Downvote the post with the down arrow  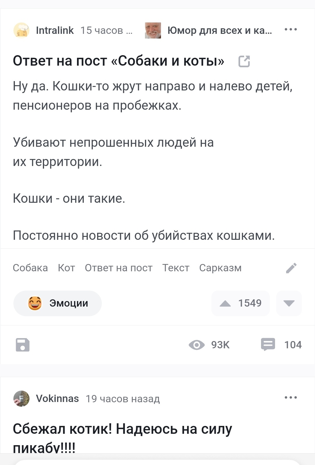tap(289, 303)
